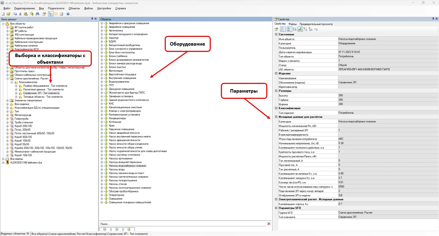Screen dimensions: 439x236
Task: Click the Open folder toolbar icon
Action: pos(8,14)
